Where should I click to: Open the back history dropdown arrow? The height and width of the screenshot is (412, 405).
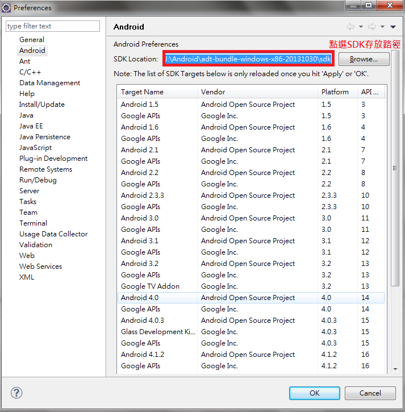pos(361,27)
